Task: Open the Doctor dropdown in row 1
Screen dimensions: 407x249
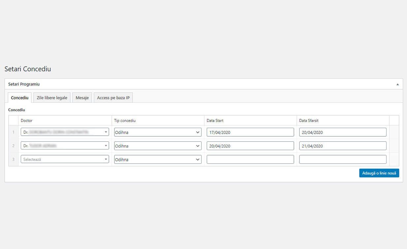Action: 65,132
